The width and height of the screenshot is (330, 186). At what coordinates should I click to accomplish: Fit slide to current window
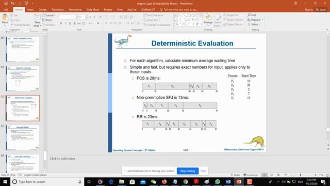point(327,175)
